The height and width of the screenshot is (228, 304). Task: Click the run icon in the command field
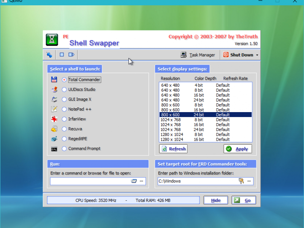point(134,181)
